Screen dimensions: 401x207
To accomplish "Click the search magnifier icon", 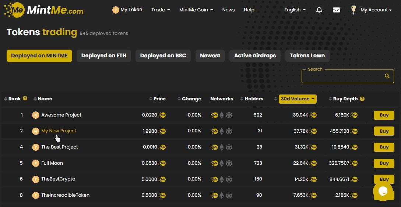I will click(387, 76).
